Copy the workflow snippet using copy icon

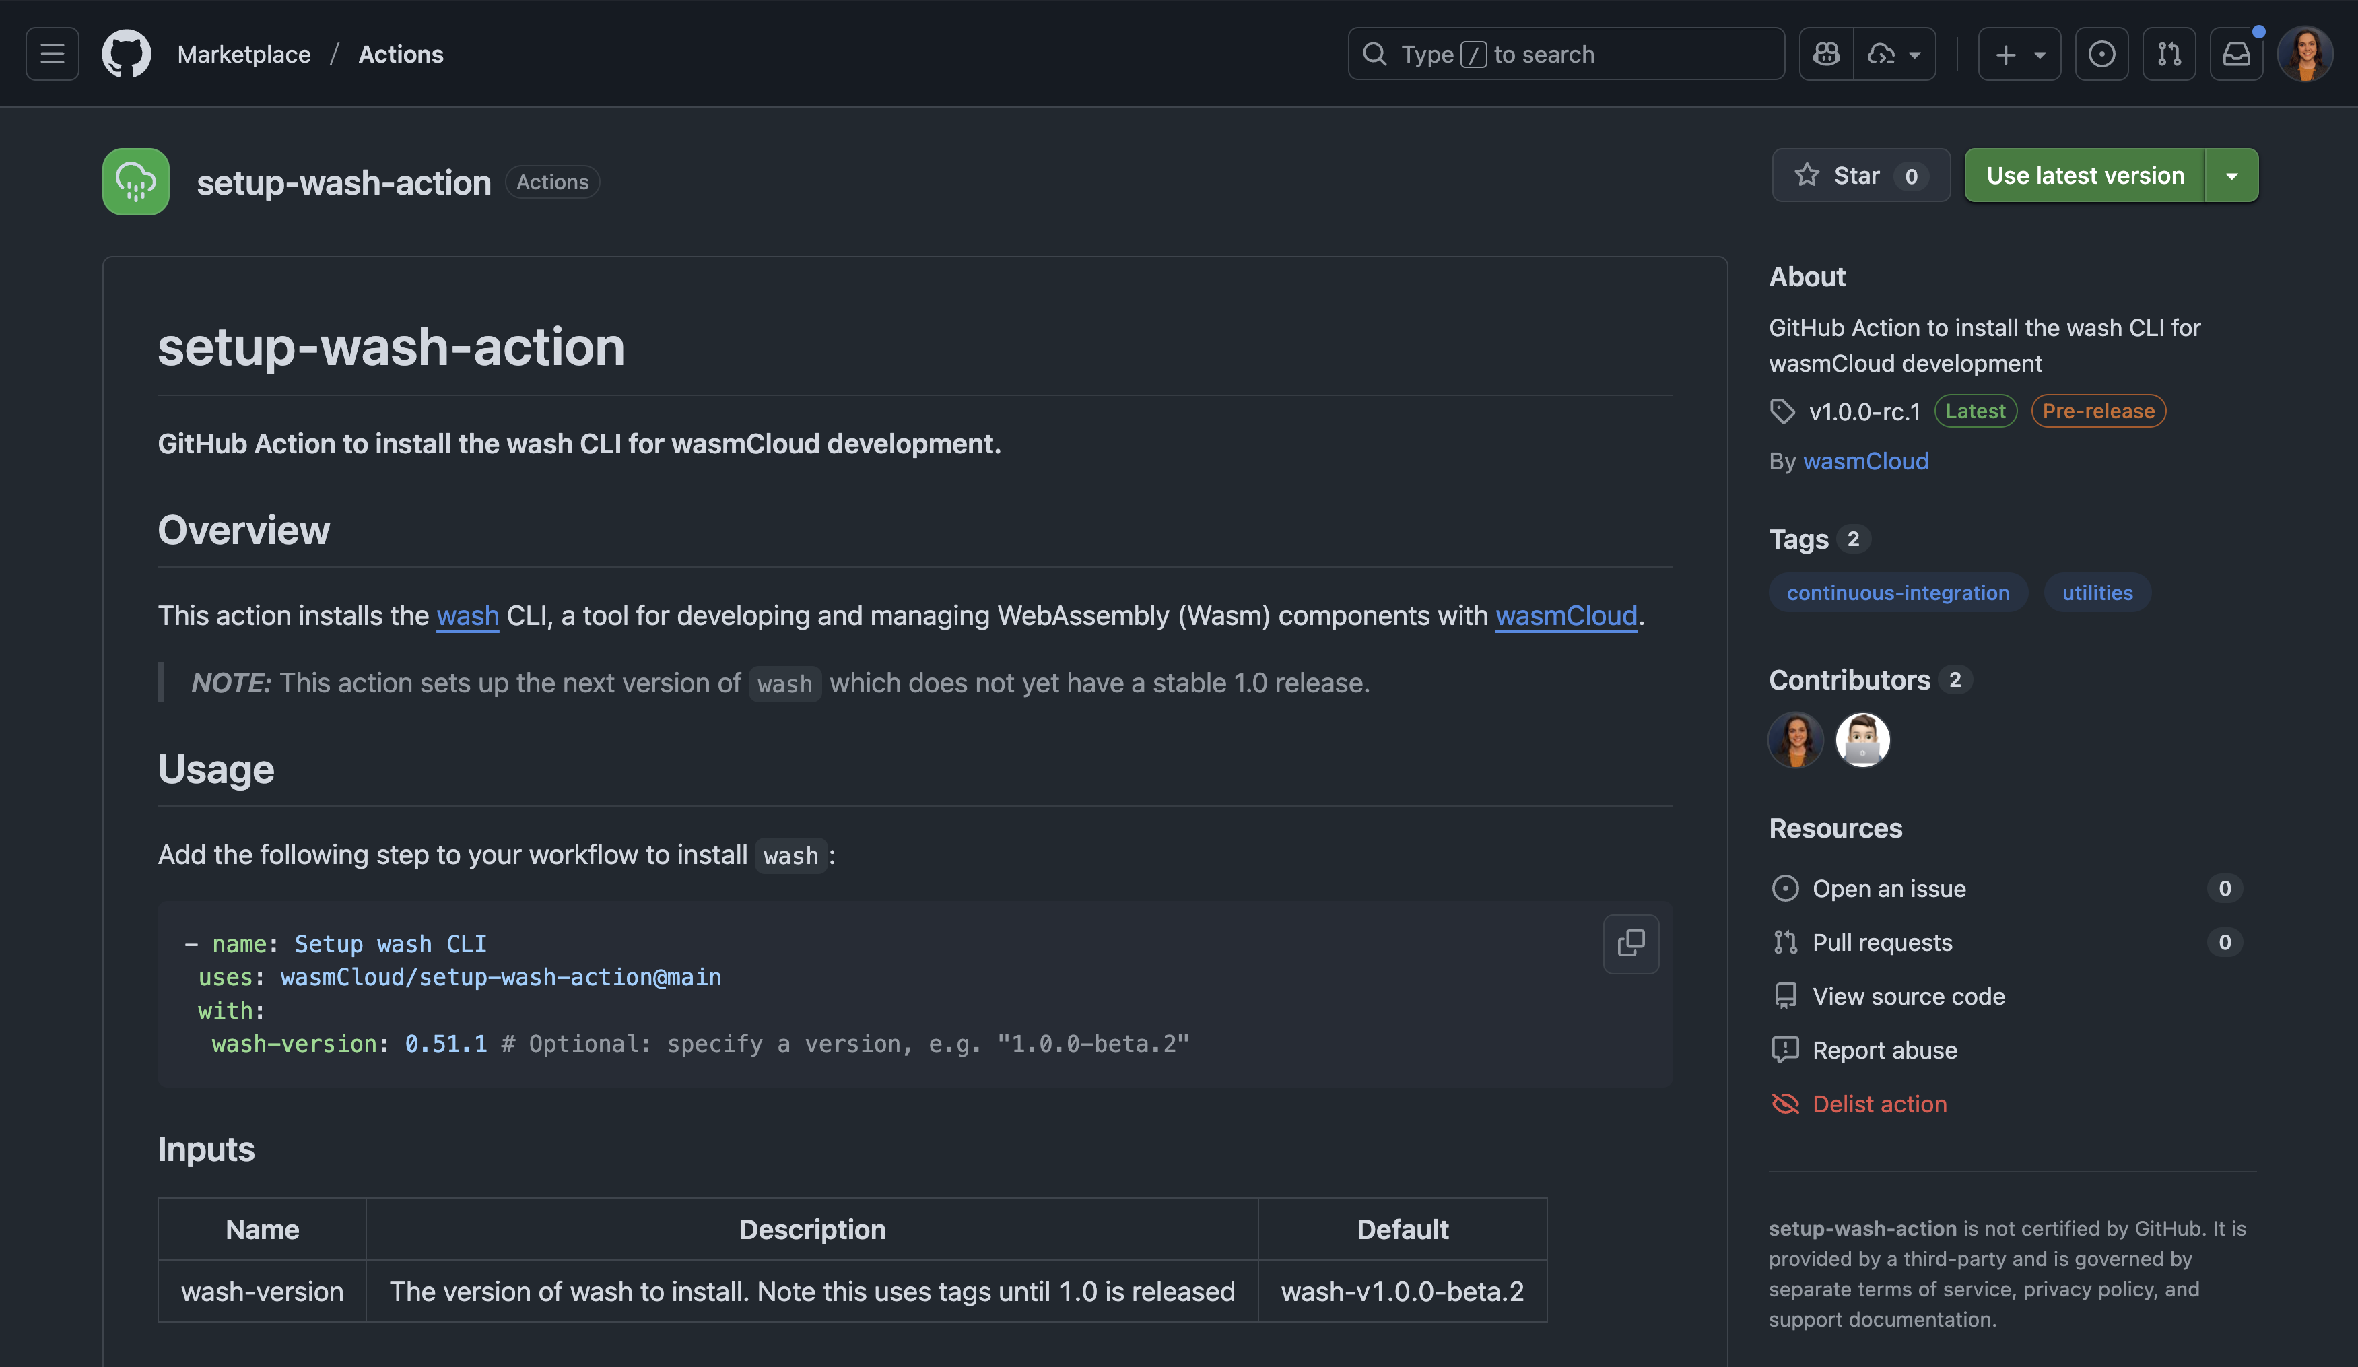pyautogui.click(x=1630, y=943)
